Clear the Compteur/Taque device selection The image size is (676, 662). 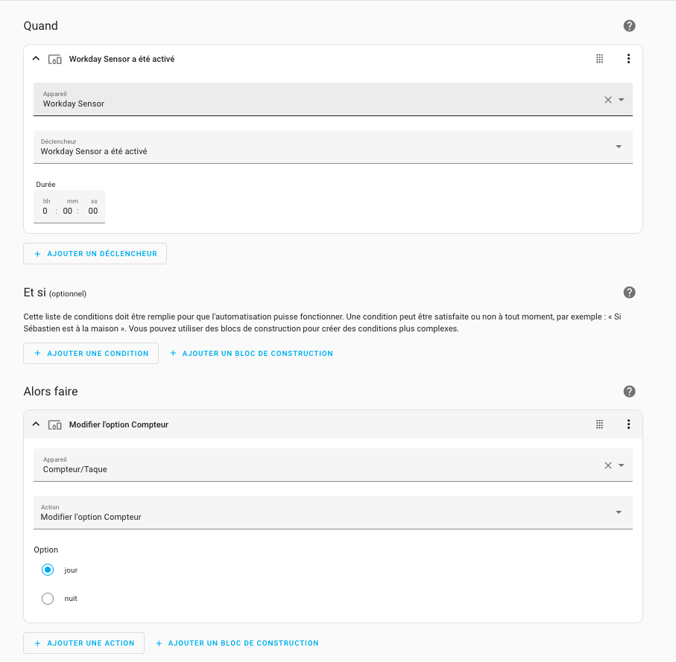(608, 465)
